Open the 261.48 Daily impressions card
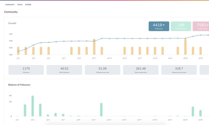The image size is (209, 125). [x=141, y=70]
